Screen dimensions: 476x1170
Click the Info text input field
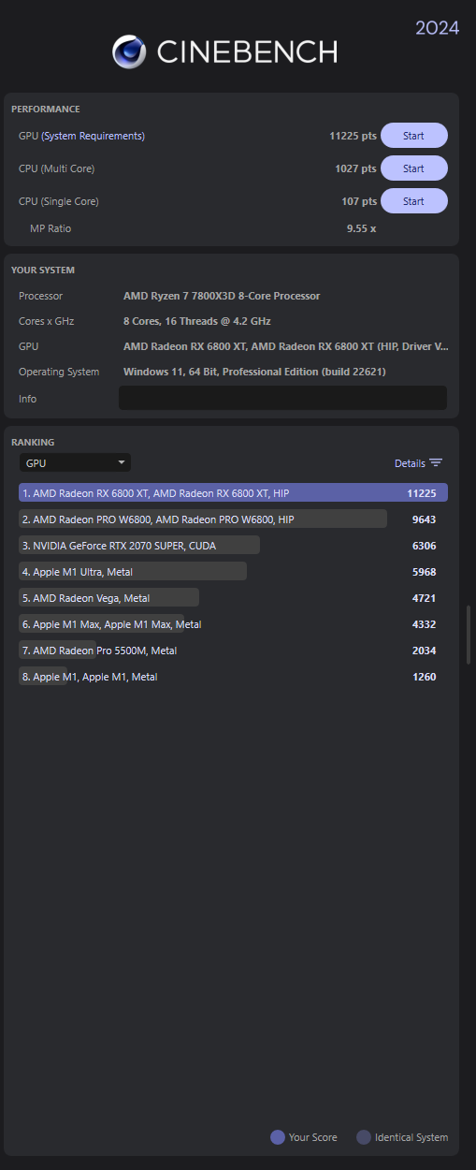tap(282, 398)
